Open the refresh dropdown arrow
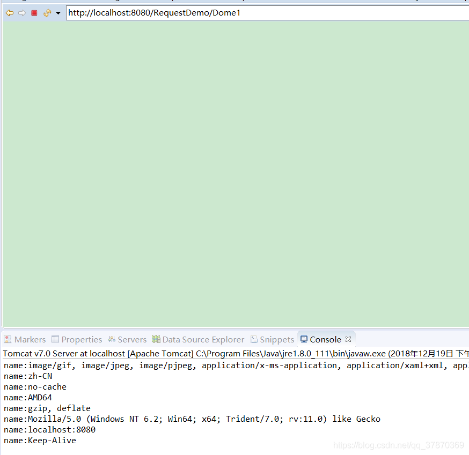The height and width of the screenshot is (455, 469). click(x=58, y=13)
